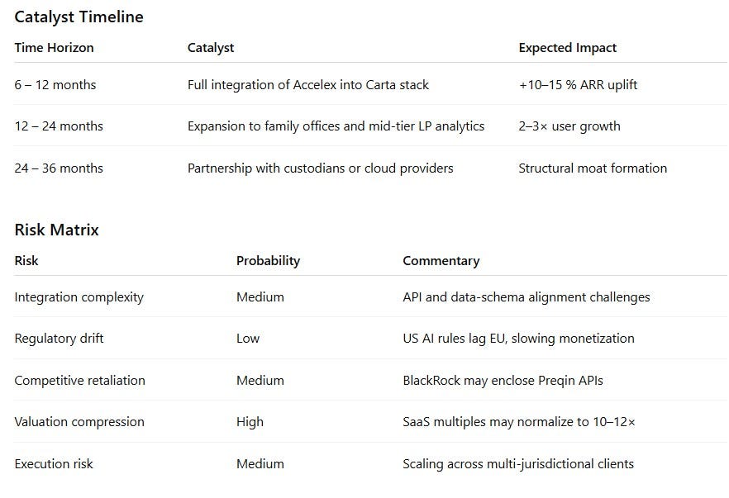This screenshot has height=498, width=729.
Task: Select Expansion to family offices text
Action: click(x=264, y=126)
